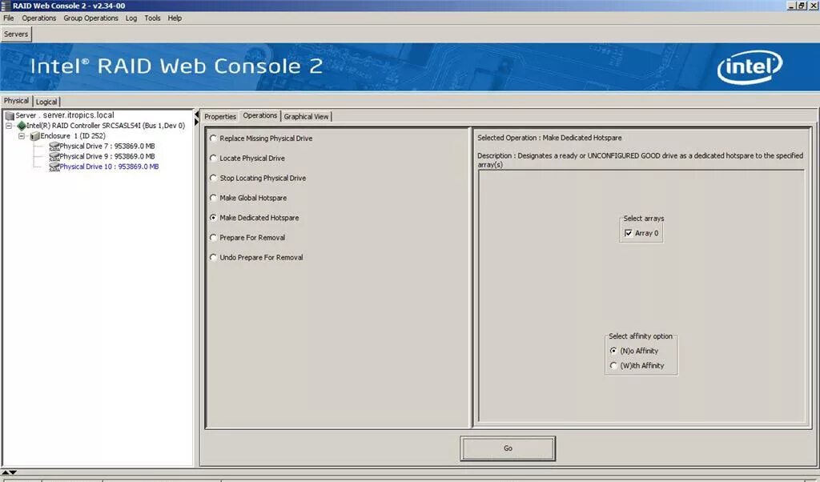Click the Select affinity option group label

coord(641,336)
